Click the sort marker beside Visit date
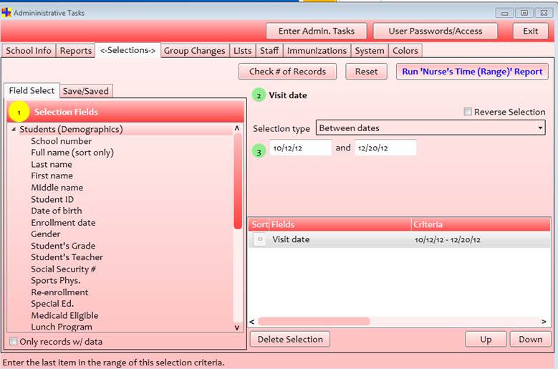This screenshot has width=558, height=369. coord(260,239)
